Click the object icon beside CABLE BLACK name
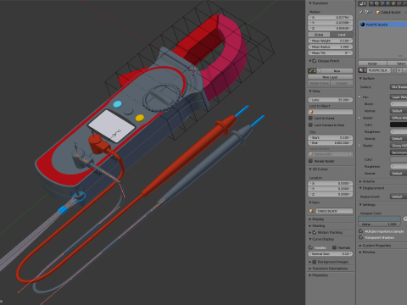407x305 pixels. [311, 211]
